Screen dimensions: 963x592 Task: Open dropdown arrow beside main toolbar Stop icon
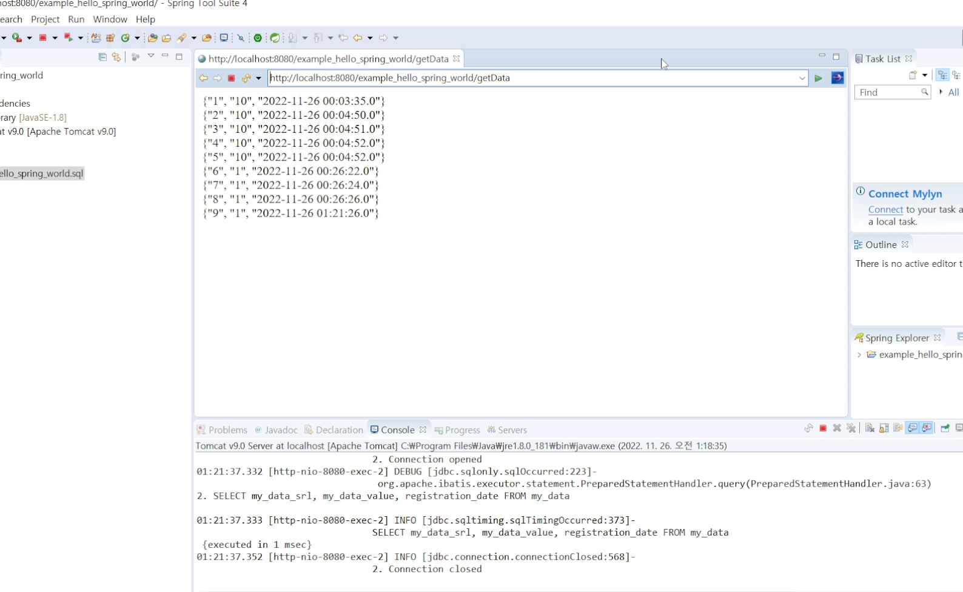click(55, 38)
